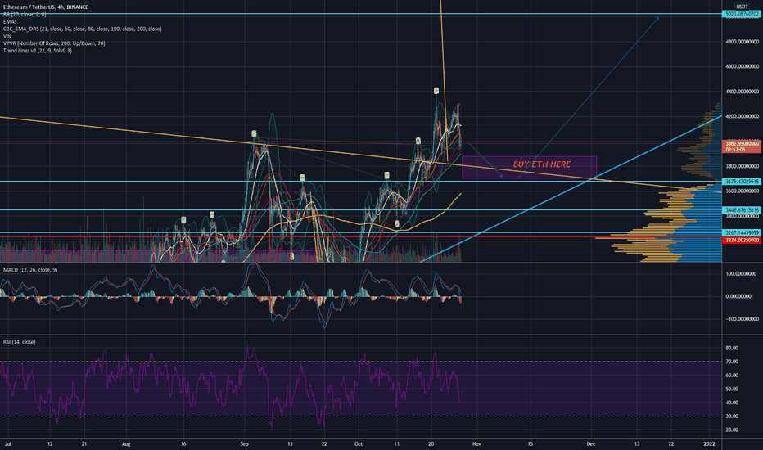Click the -100.00000000 MACD axis value
Image resolution: width=763 pixels, height=450 pixels.
coord(742,319)
